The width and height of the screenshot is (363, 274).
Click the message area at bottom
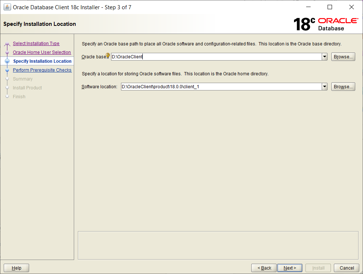218,245
